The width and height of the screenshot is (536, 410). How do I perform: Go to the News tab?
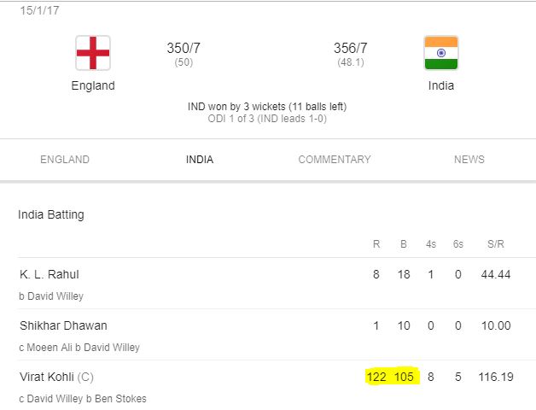(x=469, y=160)
